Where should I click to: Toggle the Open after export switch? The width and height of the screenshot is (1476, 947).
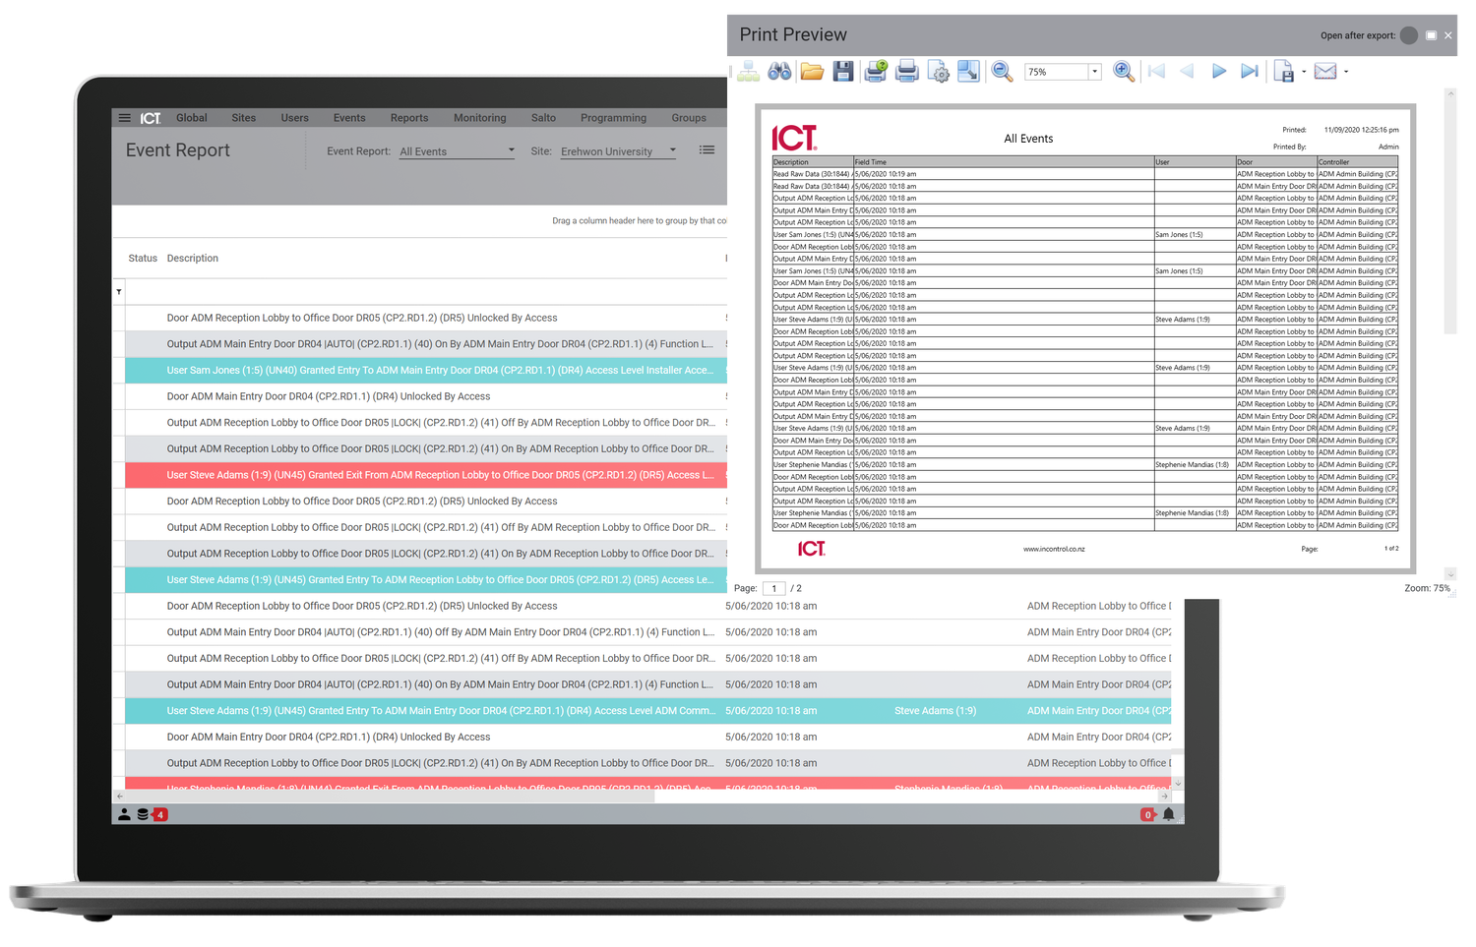(x=1408, y=35)
